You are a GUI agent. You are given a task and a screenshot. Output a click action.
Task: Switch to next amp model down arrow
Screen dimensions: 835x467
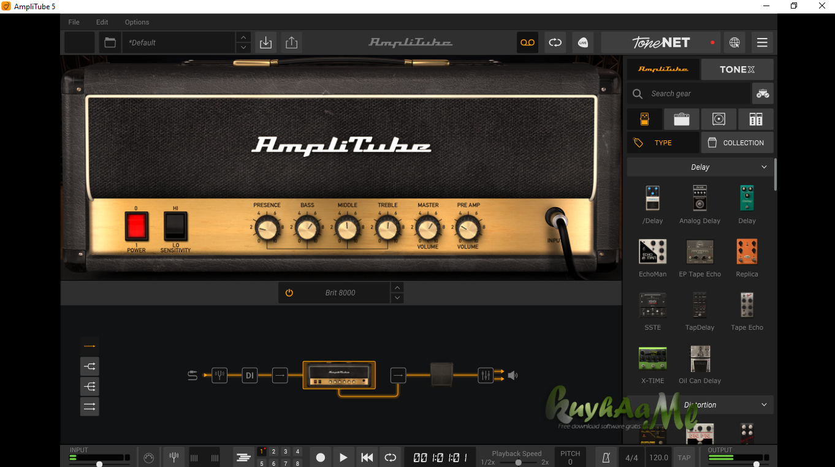[x=397, y=298]
